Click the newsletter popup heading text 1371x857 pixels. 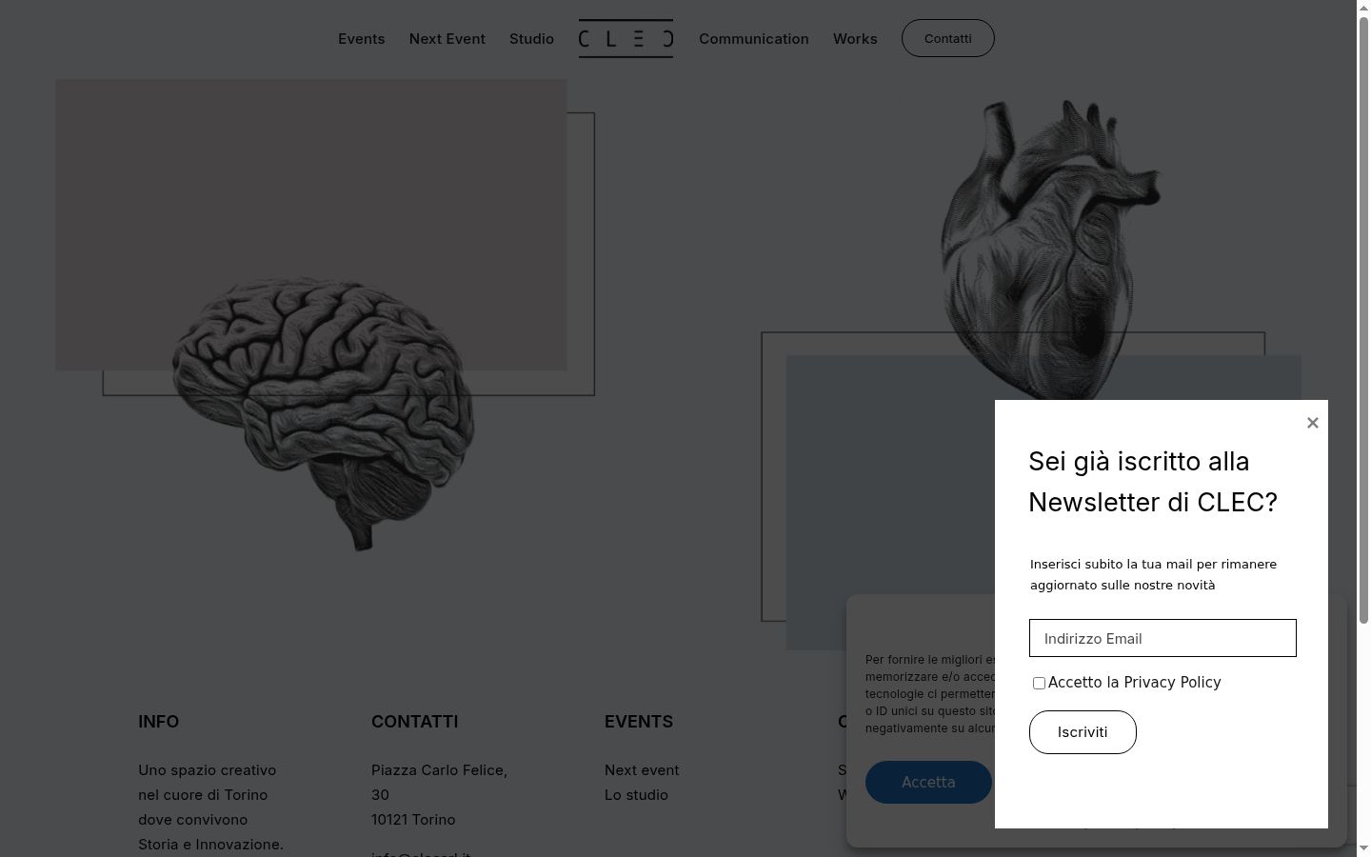[1153, 482]
